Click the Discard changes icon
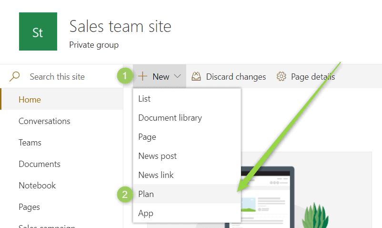382x228 pixels. (196, 76)
